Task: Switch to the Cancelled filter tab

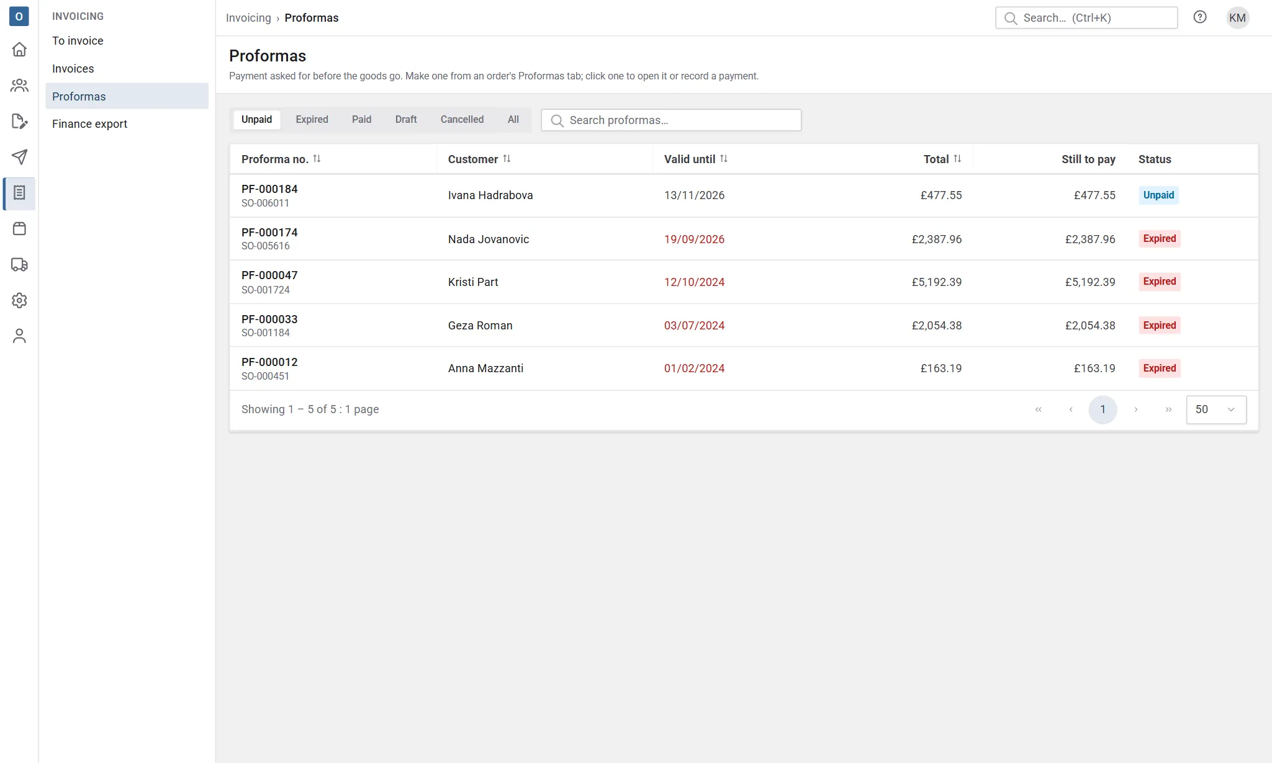Action: click(462, 120)
